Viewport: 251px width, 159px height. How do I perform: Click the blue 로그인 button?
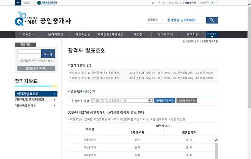[48, 54]
